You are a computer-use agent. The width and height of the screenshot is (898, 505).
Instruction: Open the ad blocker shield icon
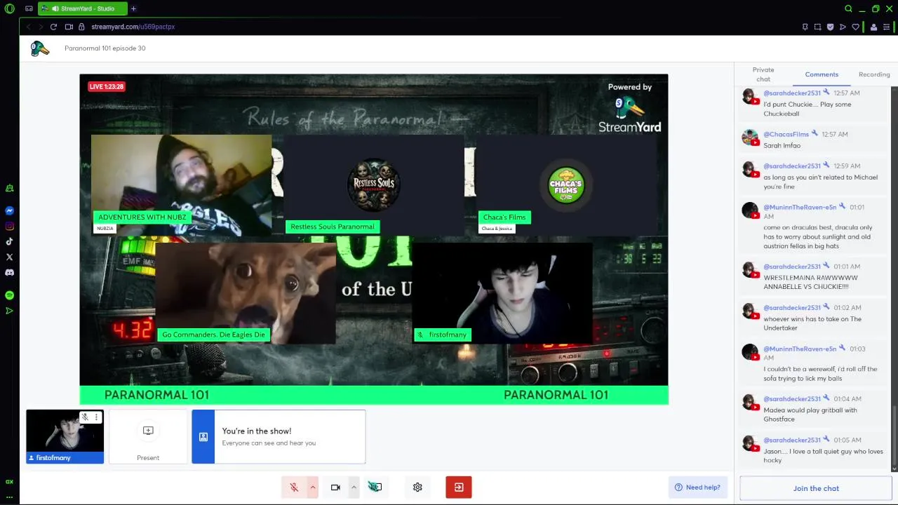click(x=830, y=27)
